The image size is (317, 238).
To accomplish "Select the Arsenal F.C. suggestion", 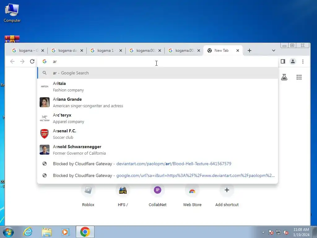I will [158, 134].
